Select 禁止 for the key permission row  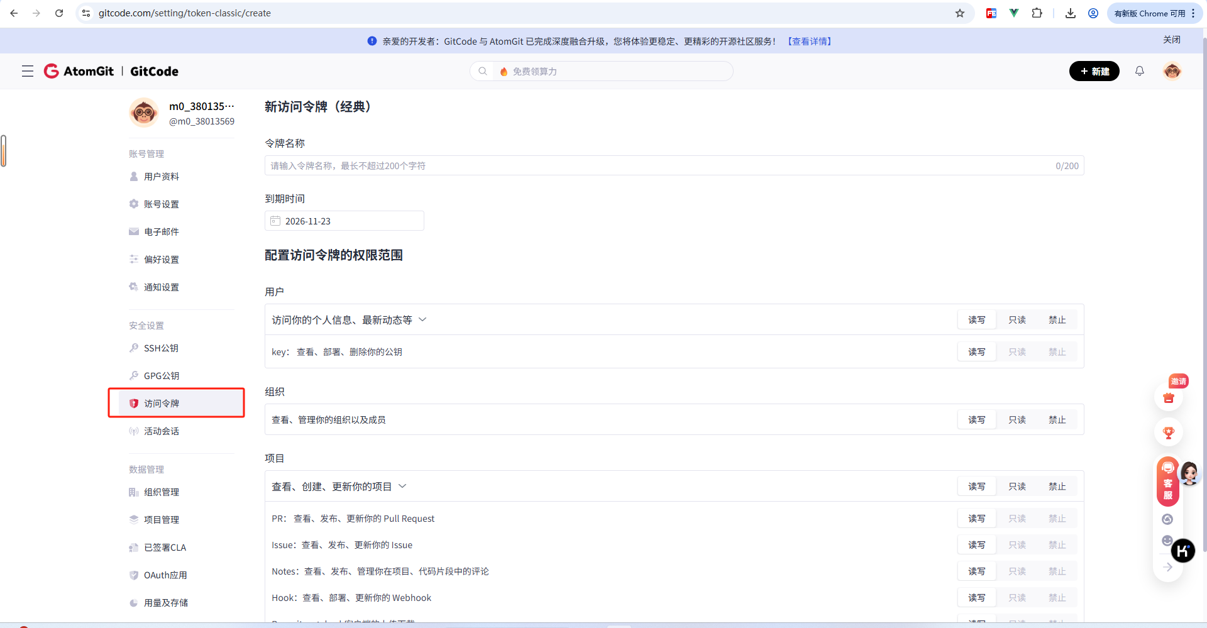tap(1058, 351)
